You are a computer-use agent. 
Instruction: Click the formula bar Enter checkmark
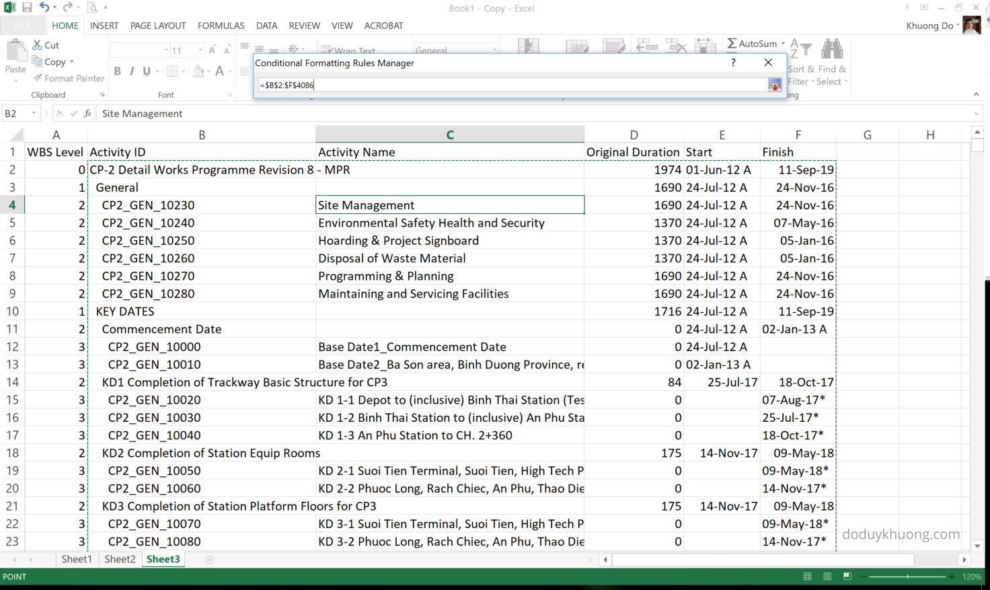[73, 113]
